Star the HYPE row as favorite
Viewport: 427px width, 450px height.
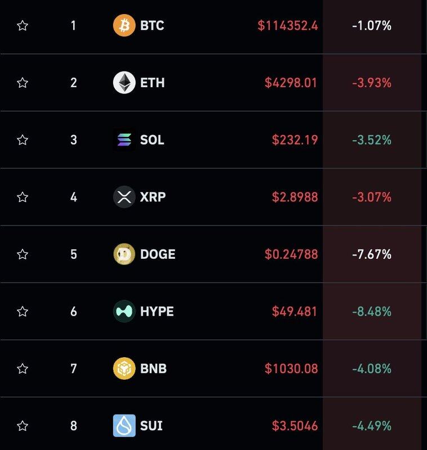click(x=23, y=311)
